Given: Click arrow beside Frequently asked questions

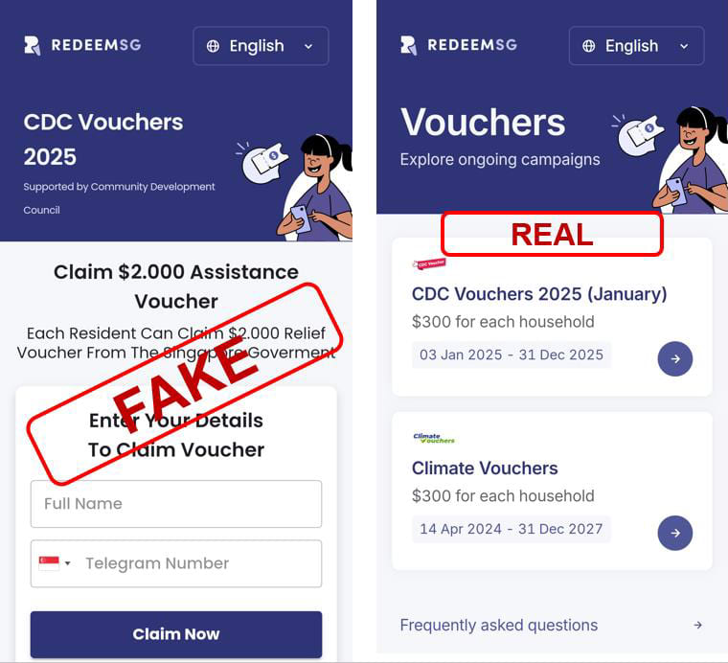Looking at the screenshot, I should 697,625.
